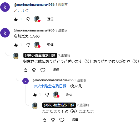Dislike the 'え、えぐ' comment

pyautogui.click(x=28, y=19)
